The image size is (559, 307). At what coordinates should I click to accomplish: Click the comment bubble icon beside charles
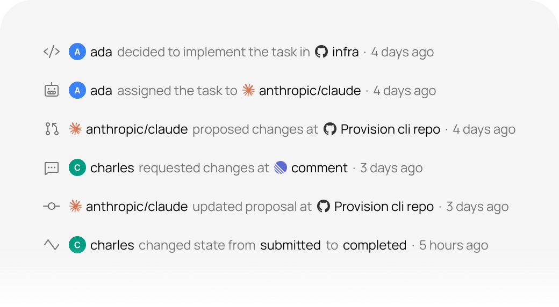[x=52, y=168]
